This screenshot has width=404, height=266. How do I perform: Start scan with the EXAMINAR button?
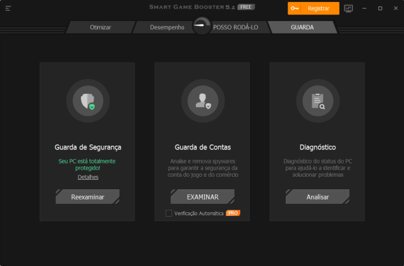click(x=203, y=197)
